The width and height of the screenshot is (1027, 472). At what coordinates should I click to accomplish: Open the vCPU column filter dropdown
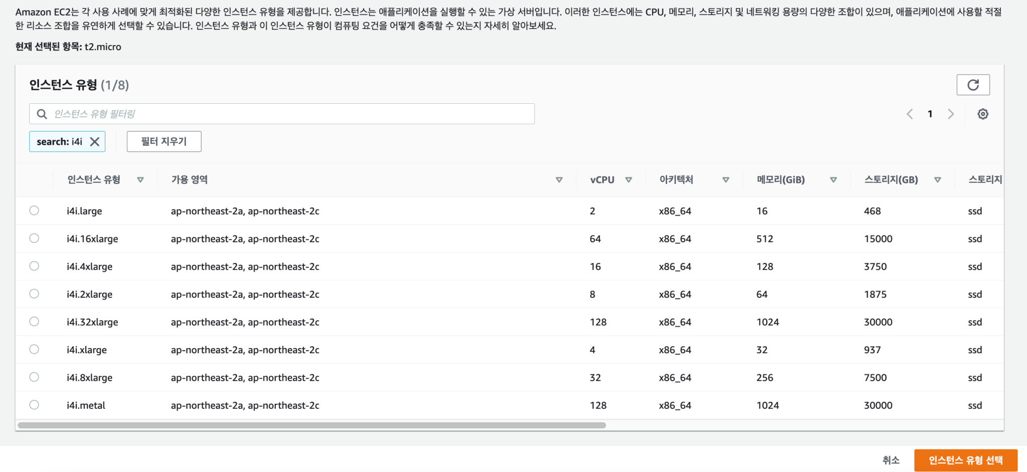pos(628,179)
